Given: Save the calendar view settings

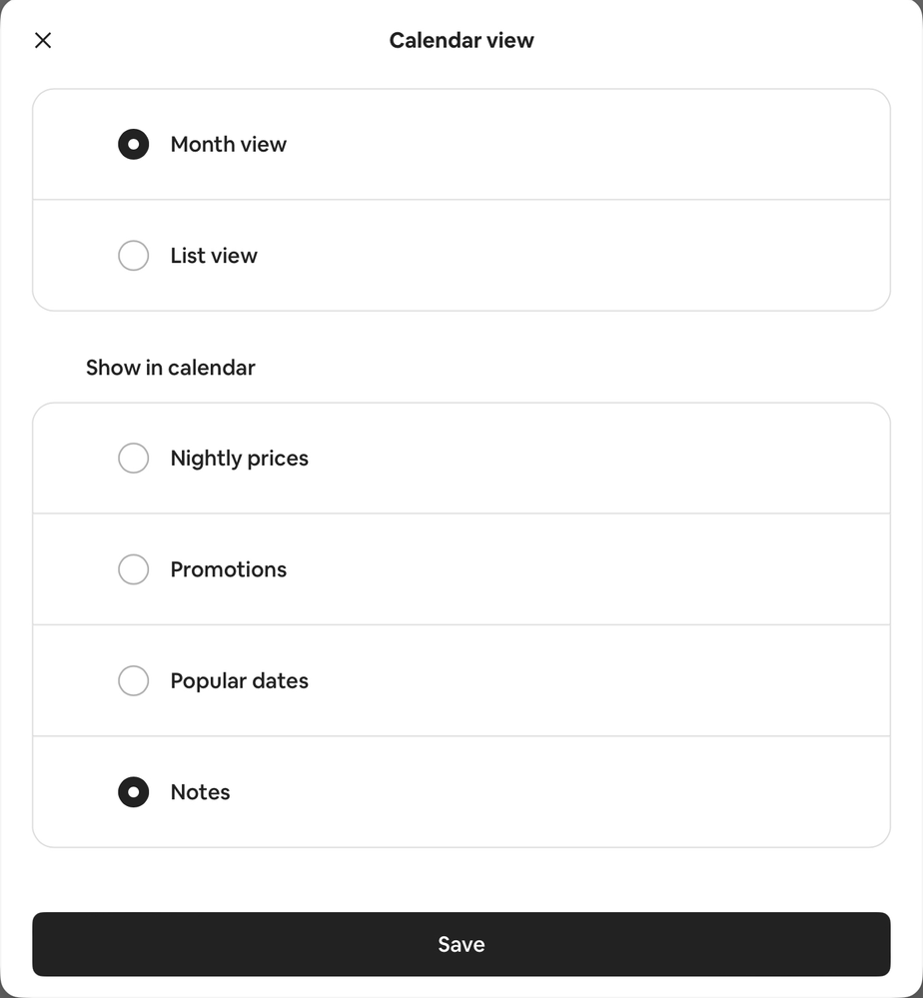Looking at the screenshot, I should point(461,944).
